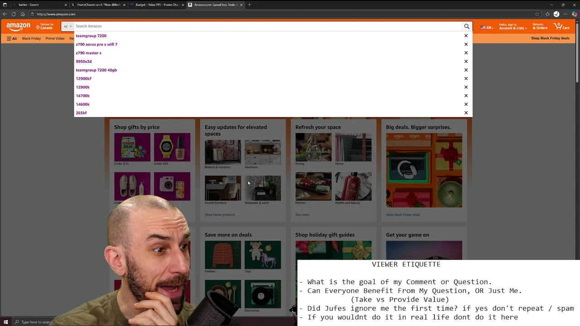
Task: Delete the 'z790 master x' search history entry
Action: pyautogui.click(x=466, y=53)
